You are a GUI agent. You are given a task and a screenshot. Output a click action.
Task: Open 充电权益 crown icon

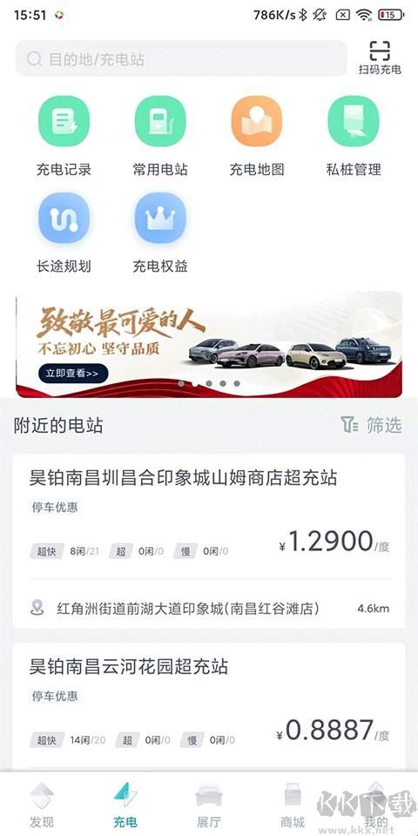coord(160,218)
